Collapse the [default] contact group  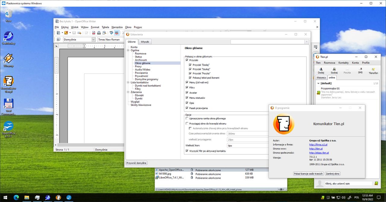[318, 83]
